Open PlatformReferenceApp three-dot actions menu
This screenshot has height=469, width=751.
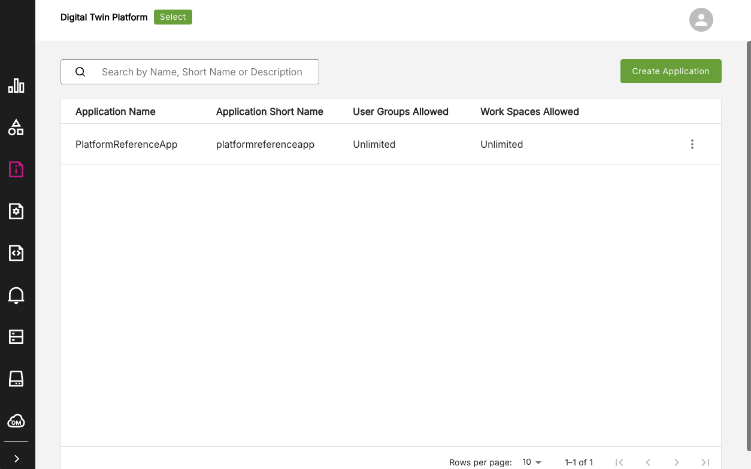(692, 144)
